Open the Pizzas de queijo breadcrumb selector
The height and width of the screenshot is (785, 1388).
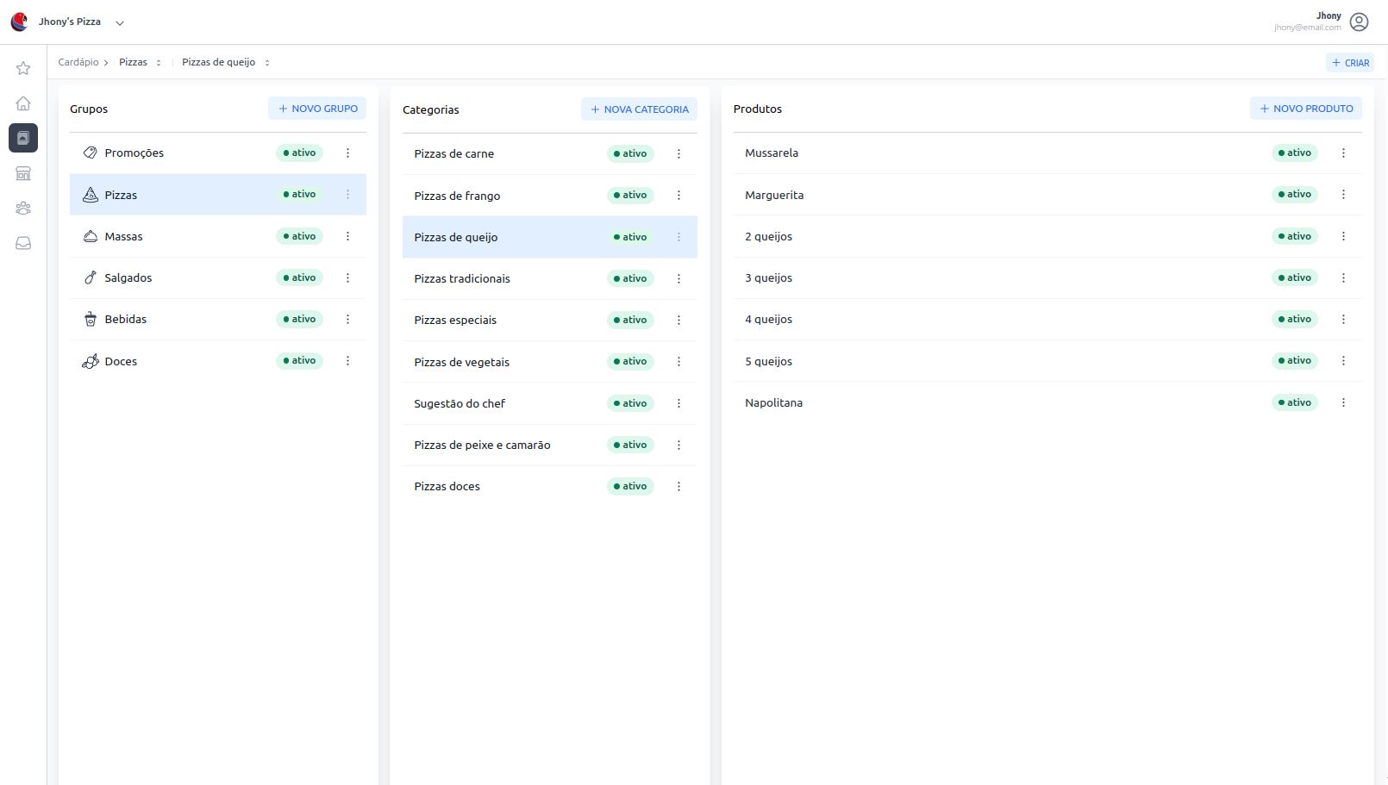pyautogui.click(x=267, y=62)
